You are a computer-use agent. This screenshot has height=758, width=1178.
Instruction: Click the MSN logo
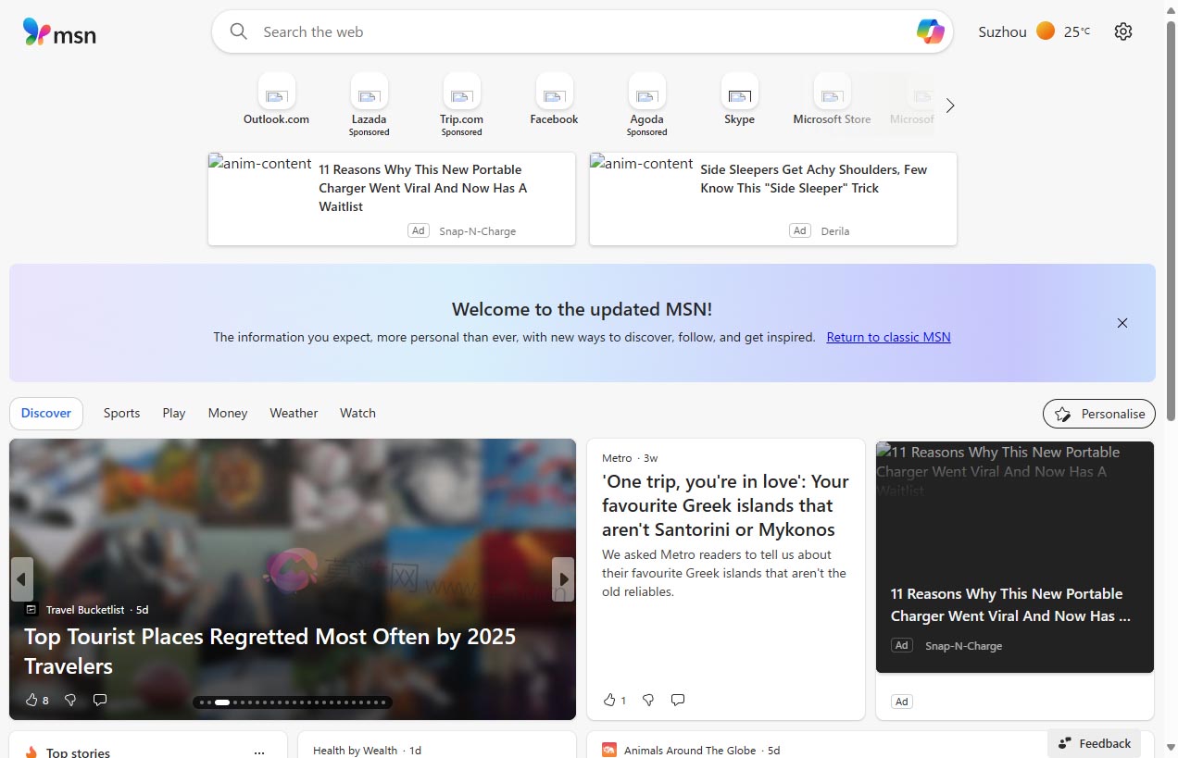point(59,32)
